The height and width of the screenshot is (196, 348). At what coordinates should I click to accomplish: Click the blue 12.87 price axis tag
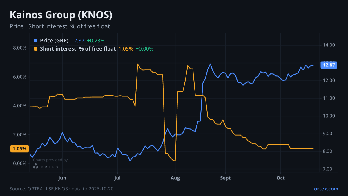tap(329, 65)
